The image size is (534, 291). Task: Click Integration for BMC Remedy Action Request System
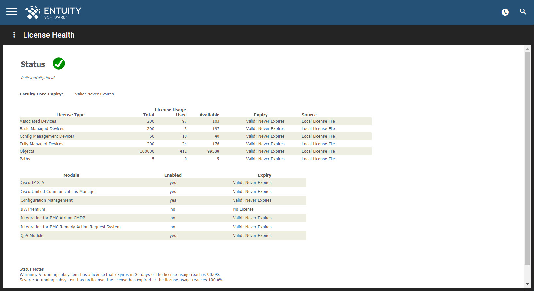point(70,227)
